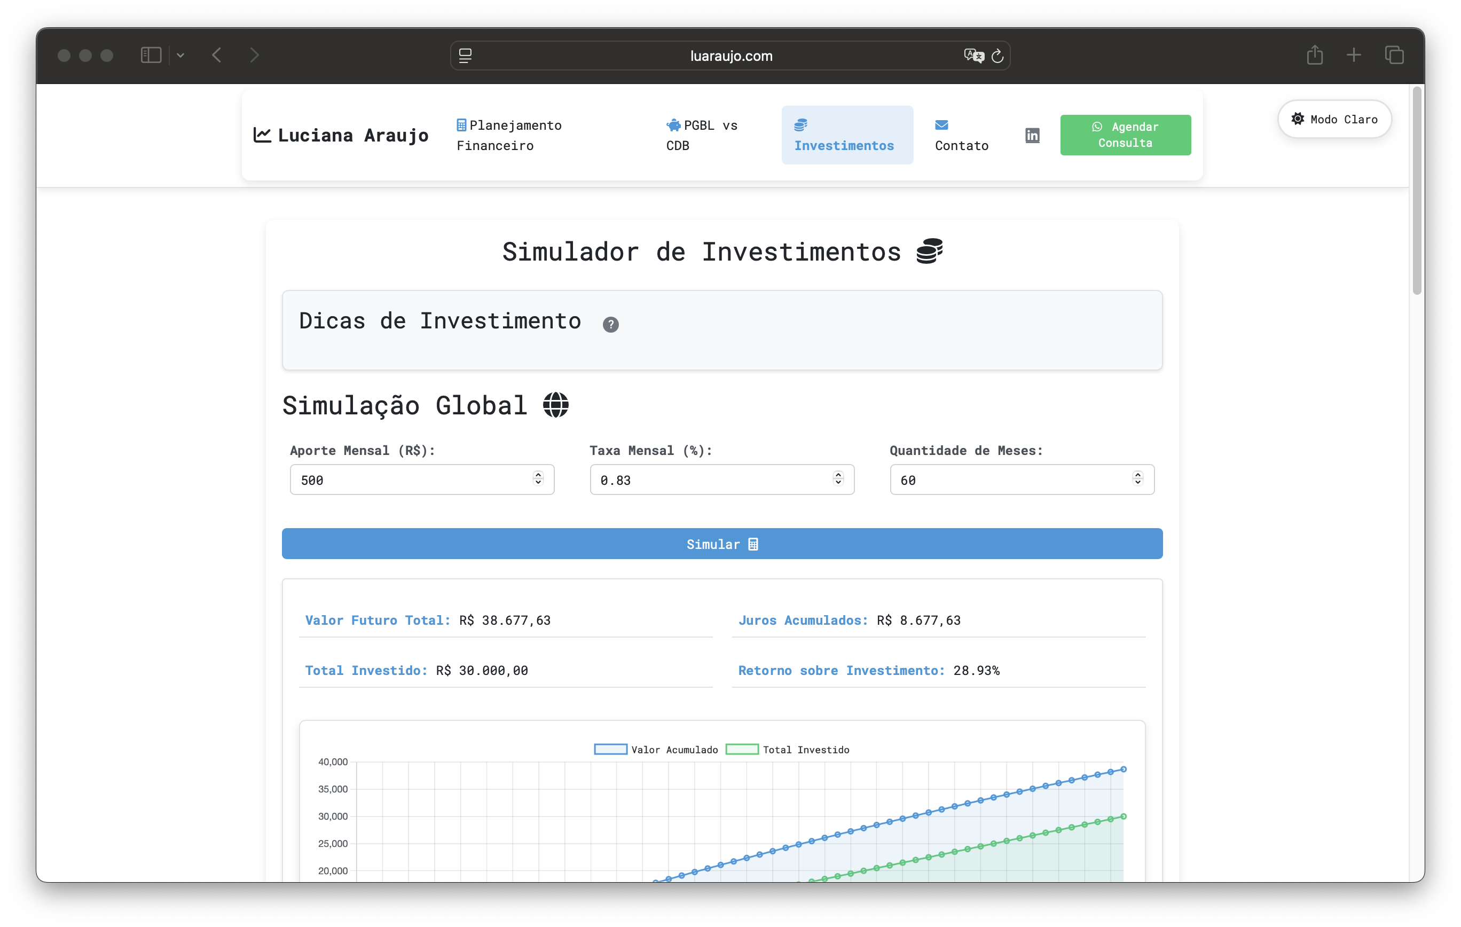Click the help question mark icon
The image size is (1461, 927).
coord(610,325)
